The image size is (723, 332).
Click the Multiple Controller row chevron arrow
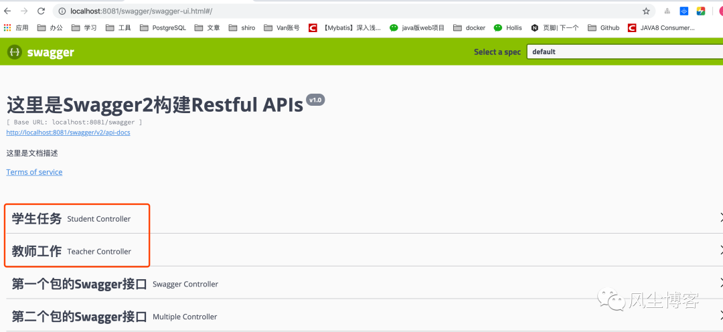[x=721, y=315]
